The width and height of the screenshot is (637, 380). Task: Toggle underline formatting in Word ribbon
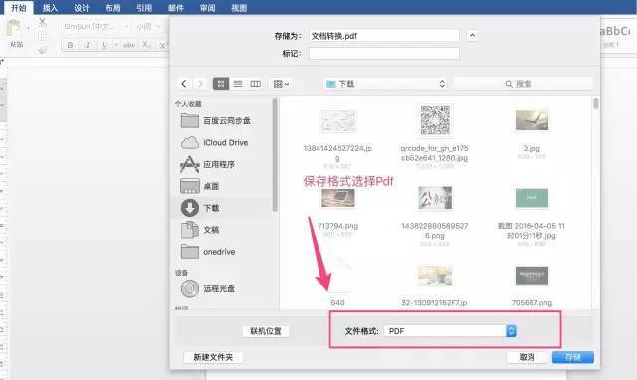[105, 45]
